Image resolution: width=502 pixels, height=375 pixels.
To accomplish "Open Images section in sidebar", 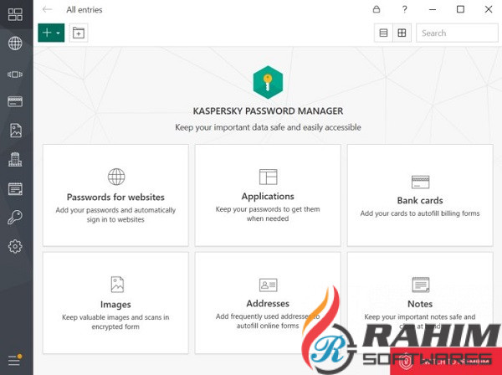I will (15, 131).
